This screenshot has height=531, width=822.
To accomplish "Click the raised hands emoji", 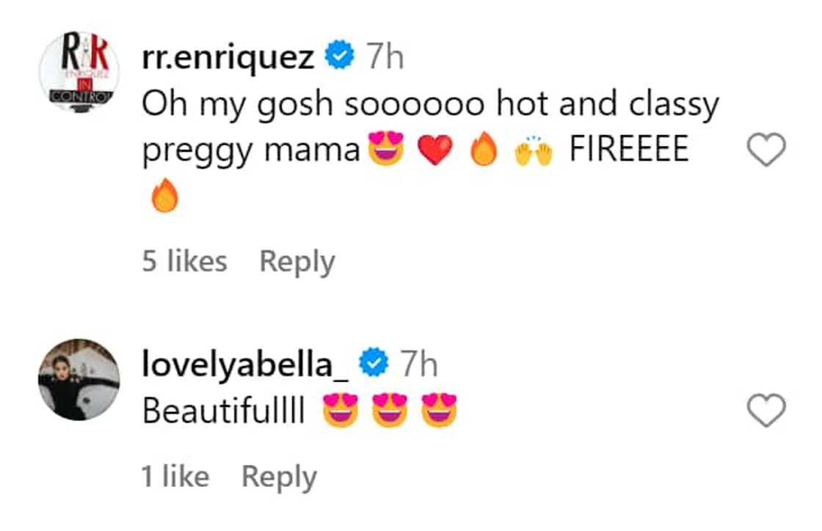I will pyautogui.click(x=533, y=151).
